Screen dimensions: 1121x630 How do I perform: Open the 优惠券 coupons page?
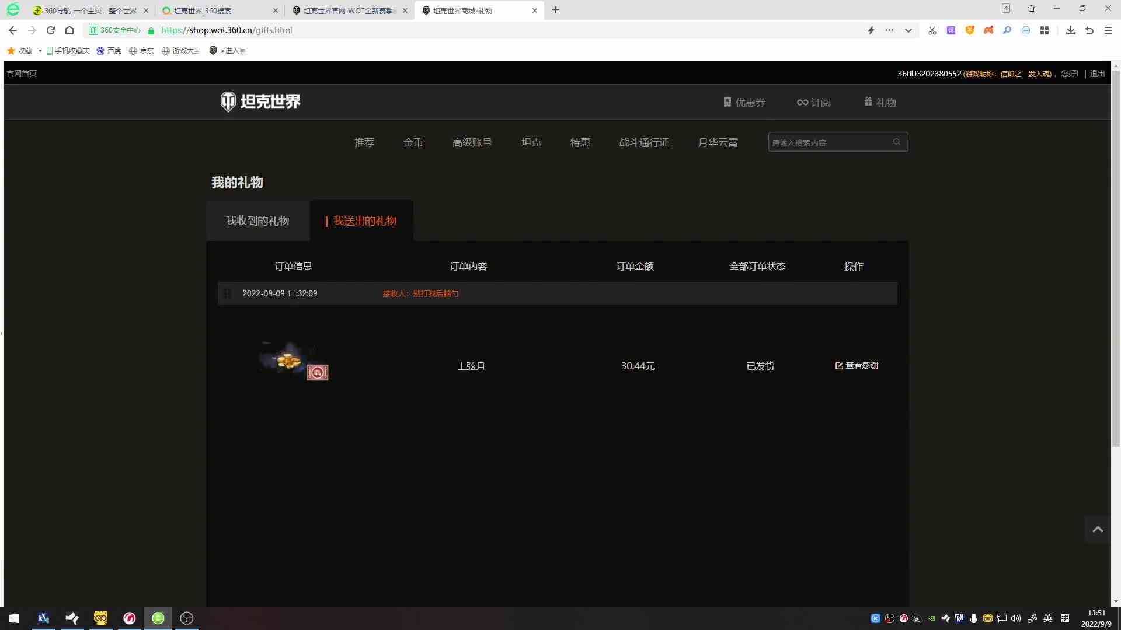point(744,102)
